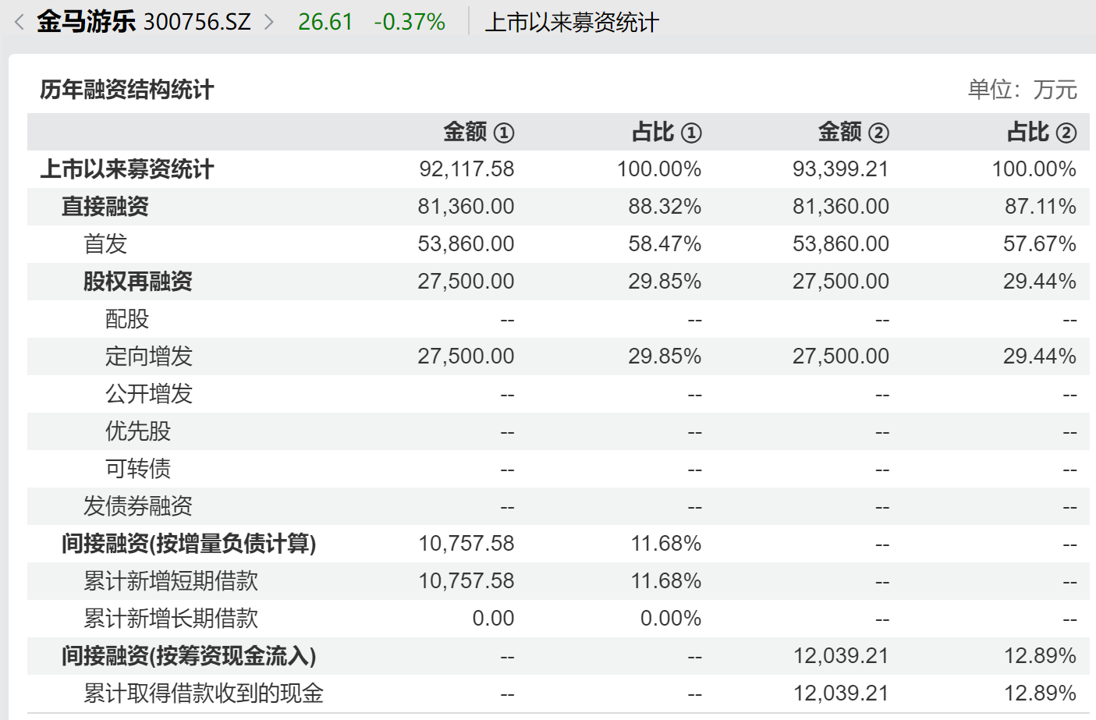This screenshot has height=720, width=1096.
Task: Select the 间接融资(按筹资现金流入) row
Action: pyautogui.click(x=189, y=656)
